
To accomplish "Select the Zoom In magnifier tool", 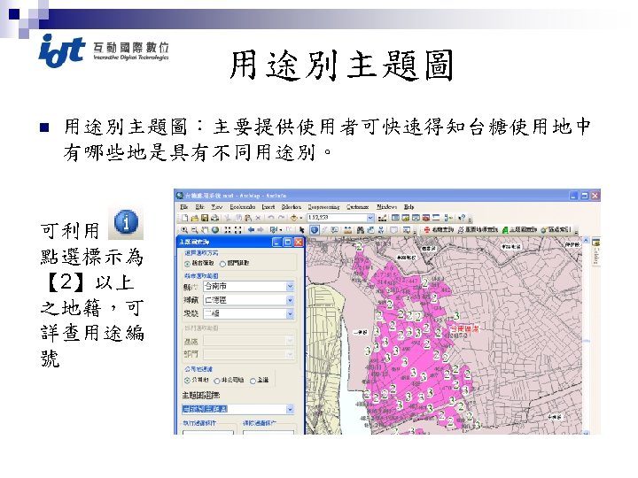I will 184,229.
